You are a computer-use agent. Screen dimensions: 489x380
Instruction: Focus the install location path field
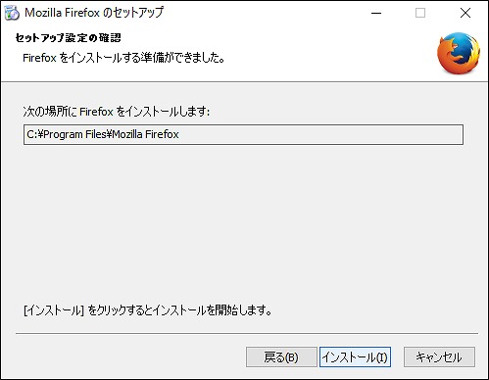243,134
